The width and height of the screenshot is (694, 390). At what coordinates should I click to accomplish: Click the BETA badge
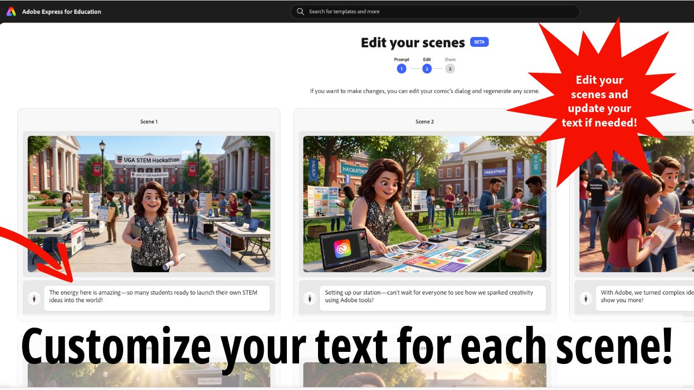pos(479,42)
